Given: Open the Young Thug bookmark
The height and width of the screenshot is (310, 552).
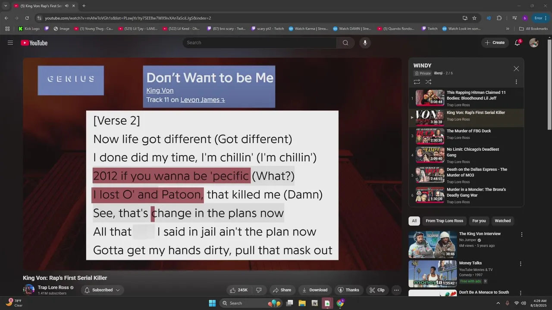Looking at the screenshot, I should (94, 29).
